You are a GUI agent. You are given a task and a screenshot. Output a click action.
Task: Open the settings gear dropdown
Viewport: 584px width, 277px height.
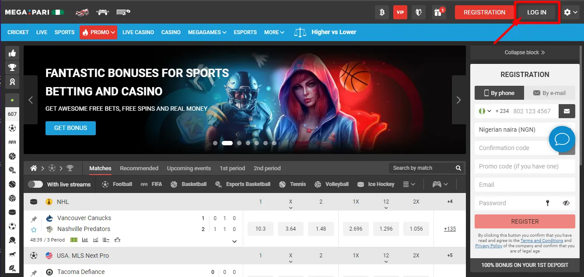click(571, 12)
